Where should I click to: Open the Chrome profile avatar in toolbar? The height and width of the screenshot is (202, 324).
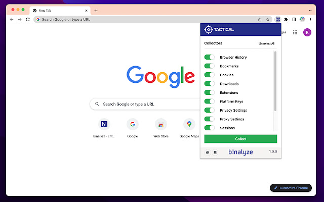click(302, 19)
